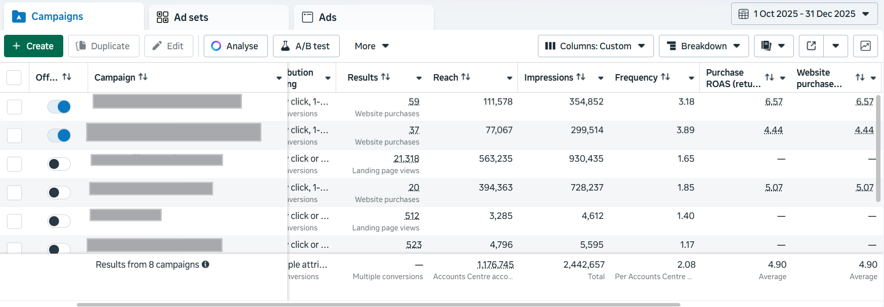Sort by Reach column arrows icon
The width and height of the screenshot is (884, 307).
[466, 77]
